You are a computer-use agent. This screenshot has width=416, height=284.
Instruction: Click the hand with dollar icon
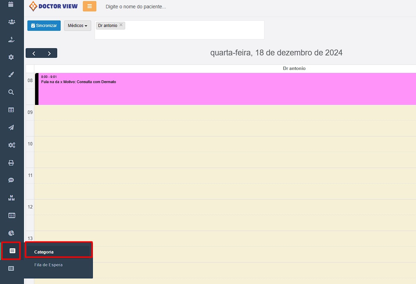click(11, 39)
